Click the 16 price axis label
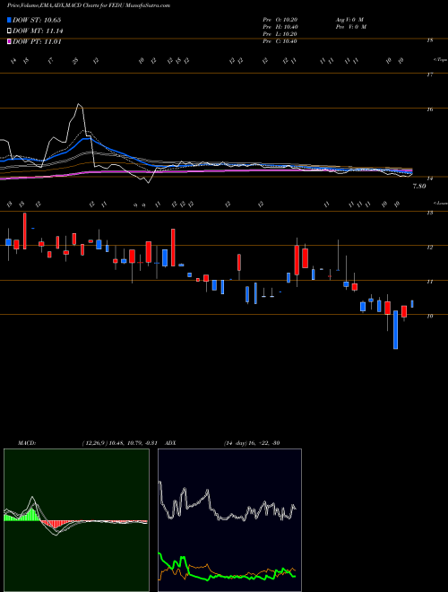The image size is (448, 592). tap(429, 109)
